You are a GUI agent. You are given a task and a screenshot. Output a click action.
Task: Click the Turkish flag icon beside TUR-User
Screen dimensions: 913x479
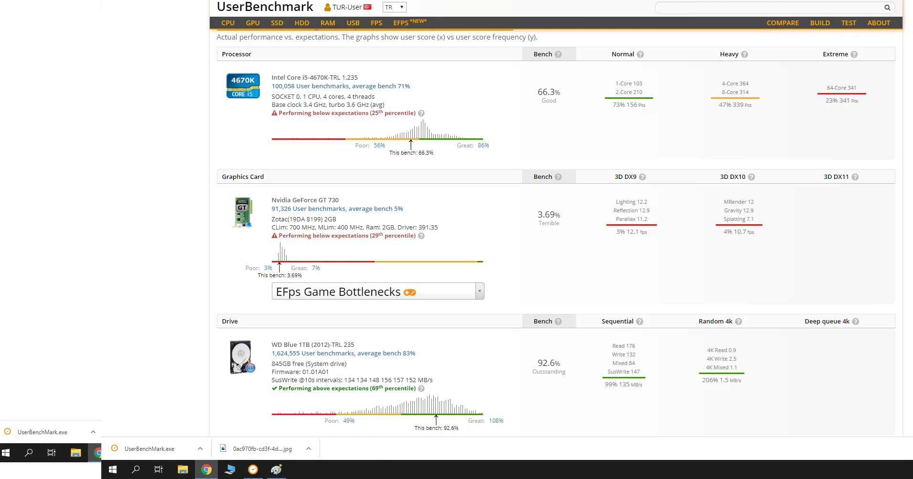click(367, 7)
